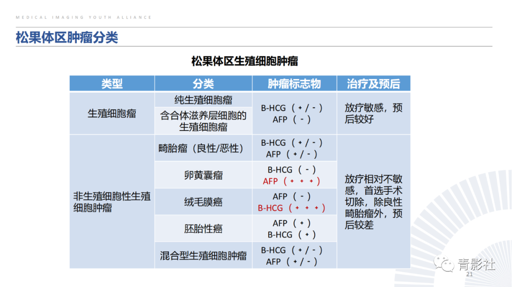The width and height of the screenshot is (512, 287).
Task: Click the slide number 21
Action: point(469,274)
